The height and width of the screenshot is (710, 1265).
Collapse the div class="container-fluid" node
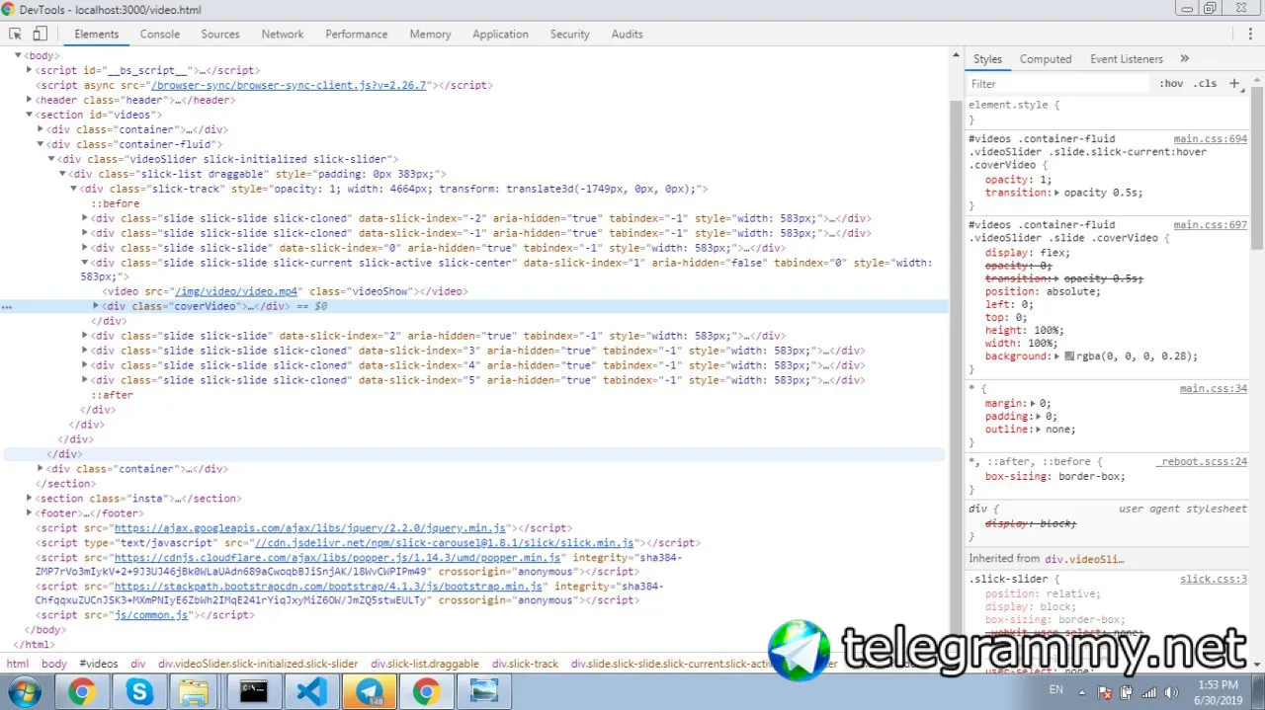[41, 144]
